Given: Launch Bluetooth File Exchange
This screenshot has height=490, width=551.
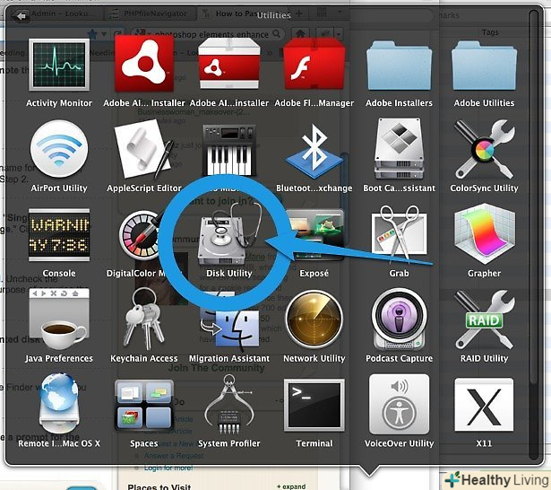Looking at the screenshot, I should click(314, 152).
